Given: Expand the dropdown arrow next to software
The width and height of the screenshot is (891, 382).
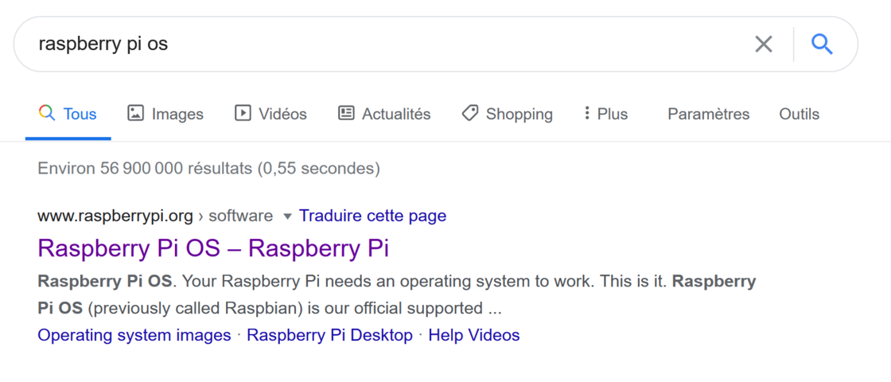Looking at the screenshot, I should pos(287,216).
